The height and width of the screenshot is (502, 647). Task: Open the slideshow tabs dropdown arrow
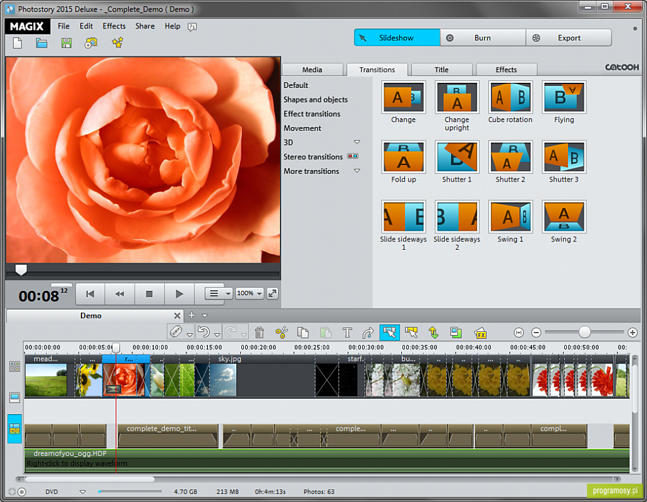point(205,315)
